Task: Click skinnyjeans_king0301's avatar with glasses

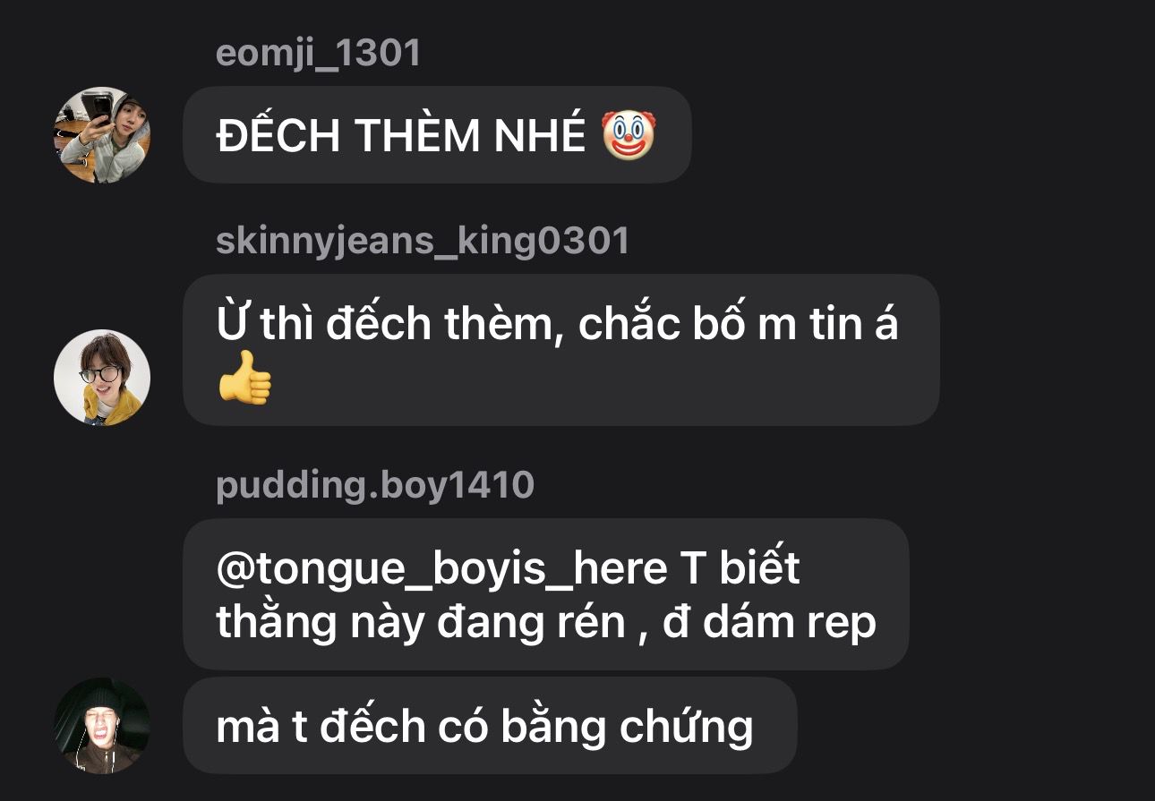Action: [102, 377]
